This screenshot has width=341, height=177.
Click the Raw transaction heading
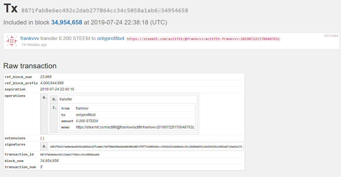pos(30,66)
